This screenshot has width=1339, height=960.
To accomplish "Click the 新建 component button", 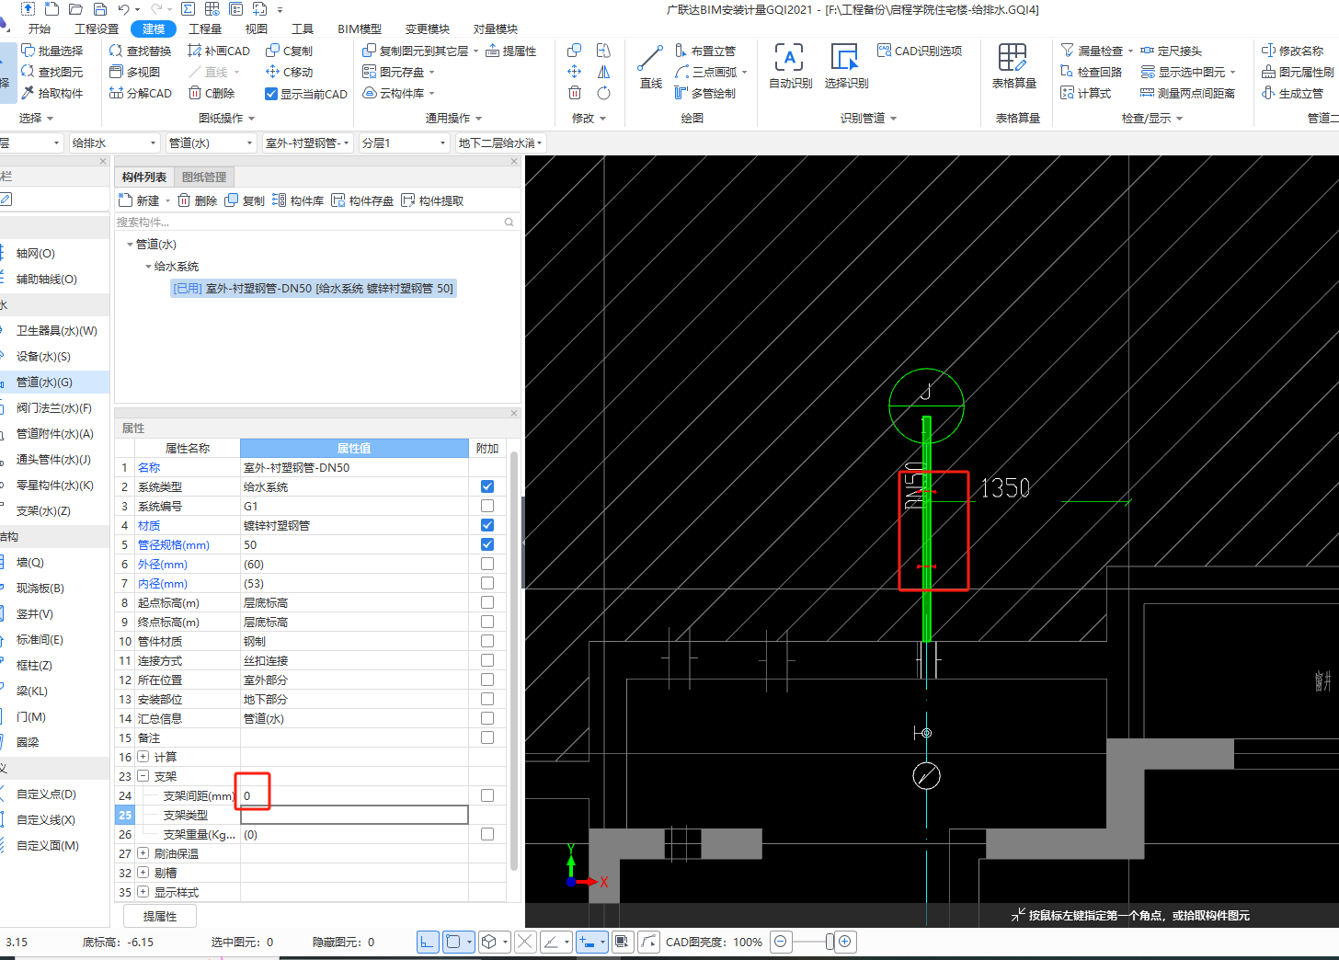I will pyautogui.click(x=140, y=200).
